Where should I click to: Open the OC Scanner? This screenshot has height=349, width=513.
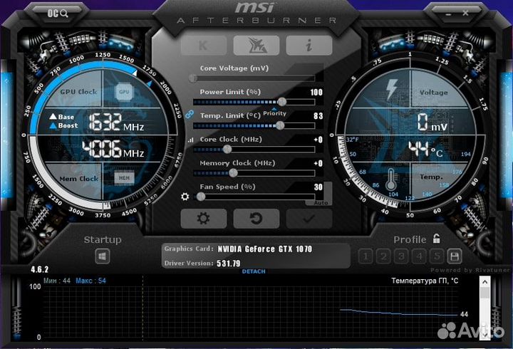58,14
